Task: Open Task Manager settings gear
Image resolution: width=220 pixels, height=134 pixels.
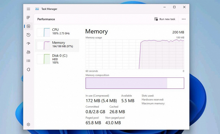Action: click(x=28, y=124)
